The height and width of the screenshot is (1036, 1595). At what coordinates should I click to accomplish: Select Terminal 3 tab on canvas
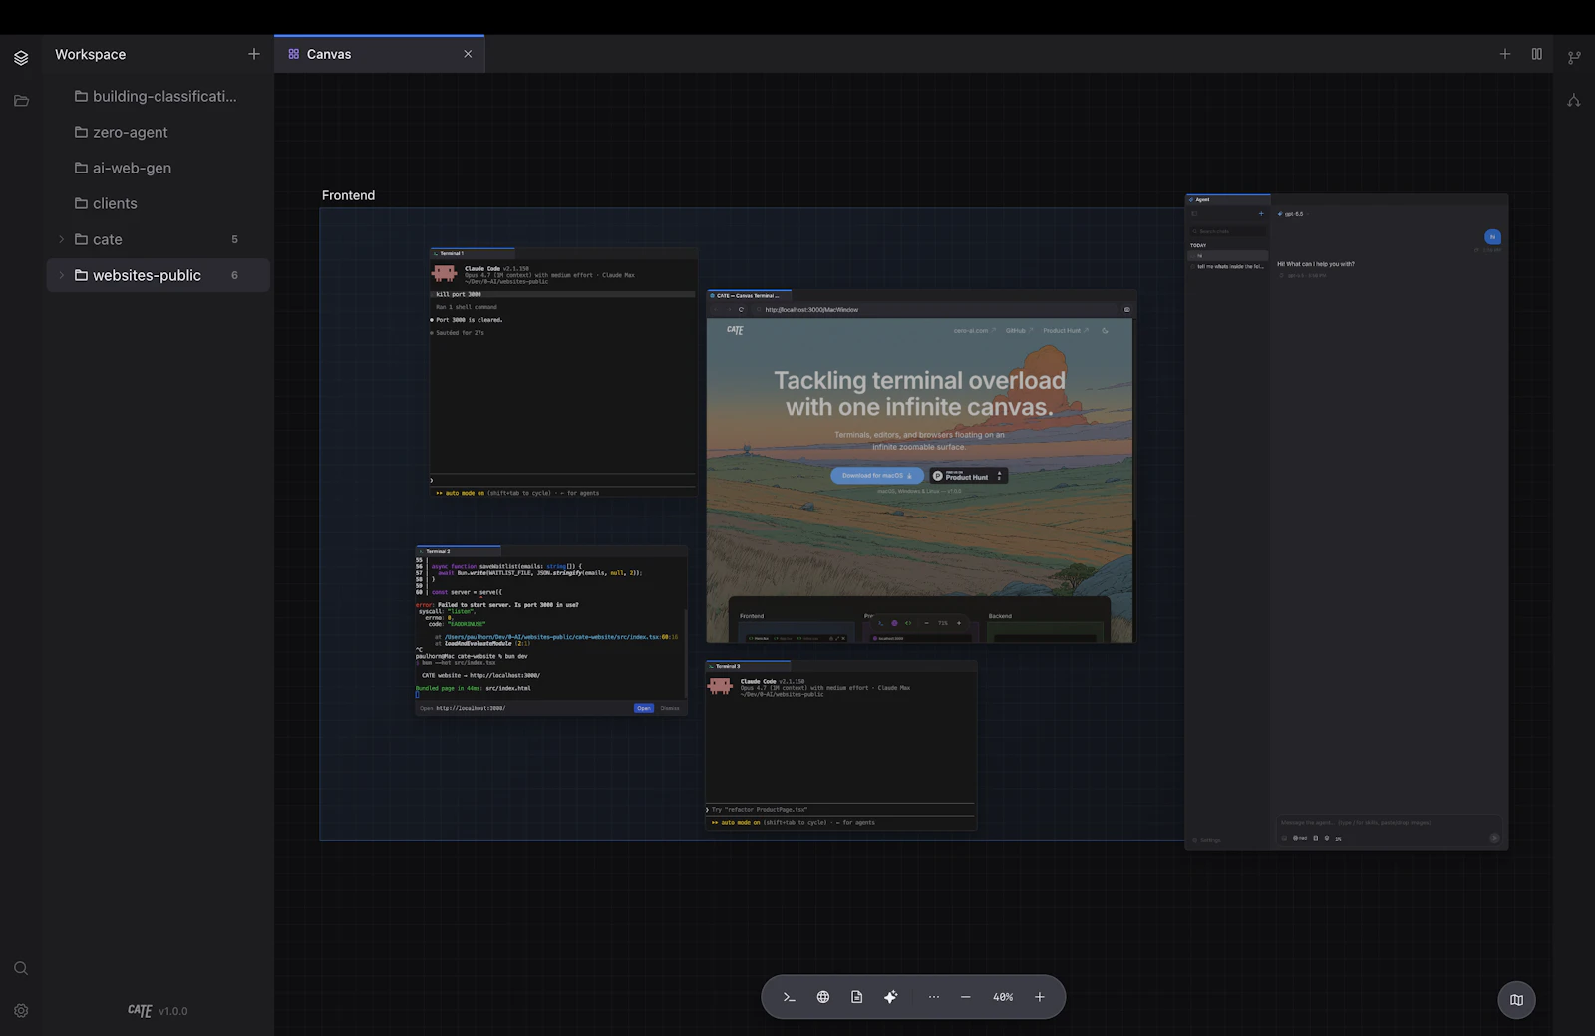(748, 666)
